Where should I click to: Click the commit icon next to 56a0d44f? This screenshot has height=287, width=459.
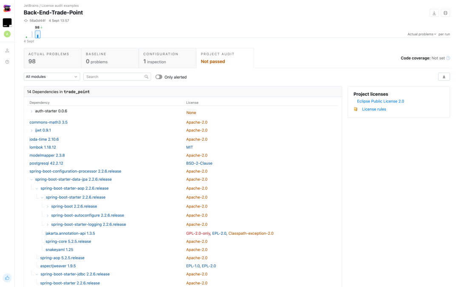click(x=26, y=21)
